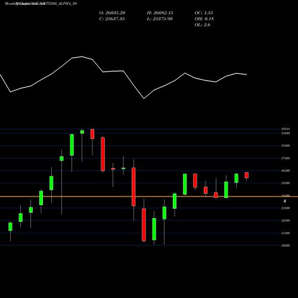Click the orange horizontal price level line

tap(149, 197)
